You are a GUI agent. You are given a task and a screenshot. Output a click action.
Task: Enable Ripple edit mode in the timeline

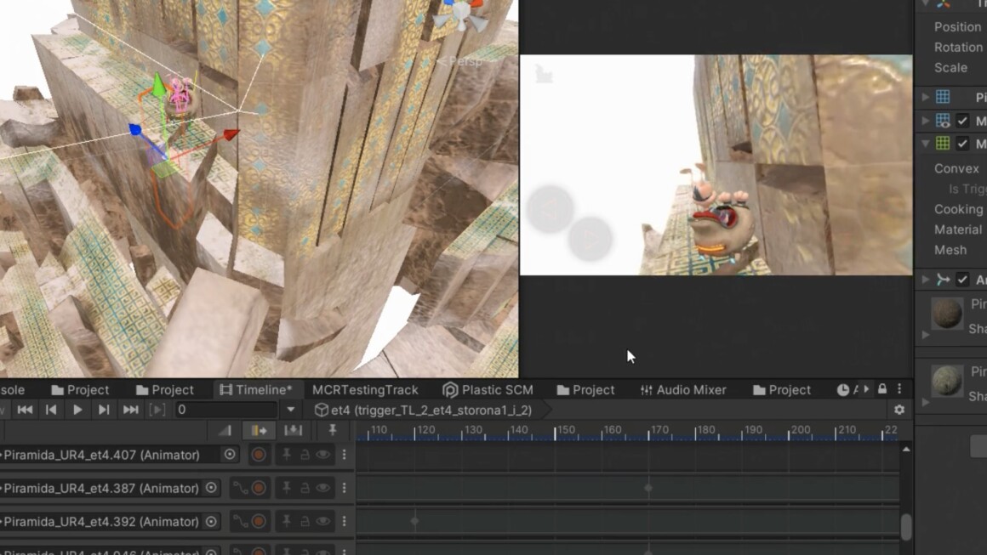(259, 431)
